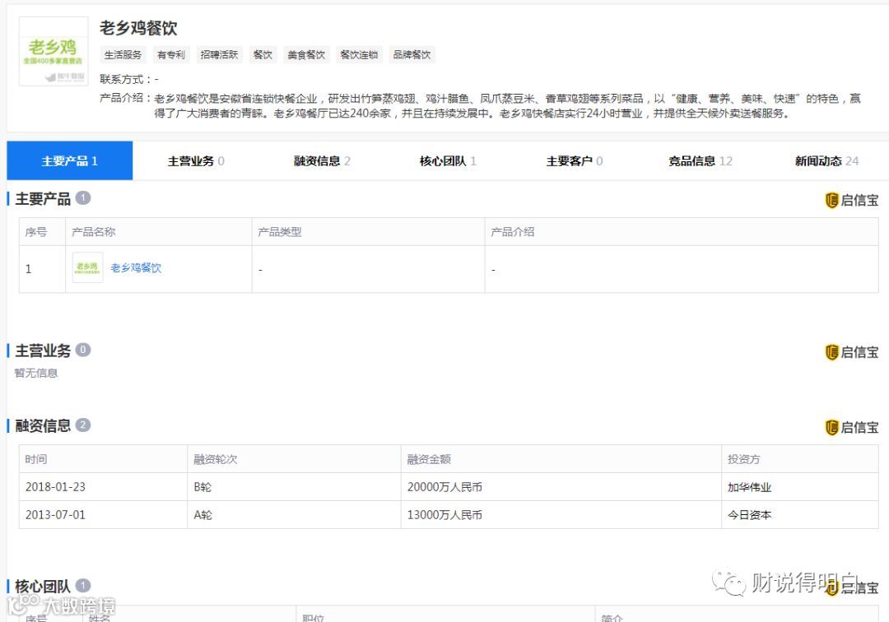Open the 新闻动态 tab
Viewport: 889px width, 622px height.
point(826,161)
